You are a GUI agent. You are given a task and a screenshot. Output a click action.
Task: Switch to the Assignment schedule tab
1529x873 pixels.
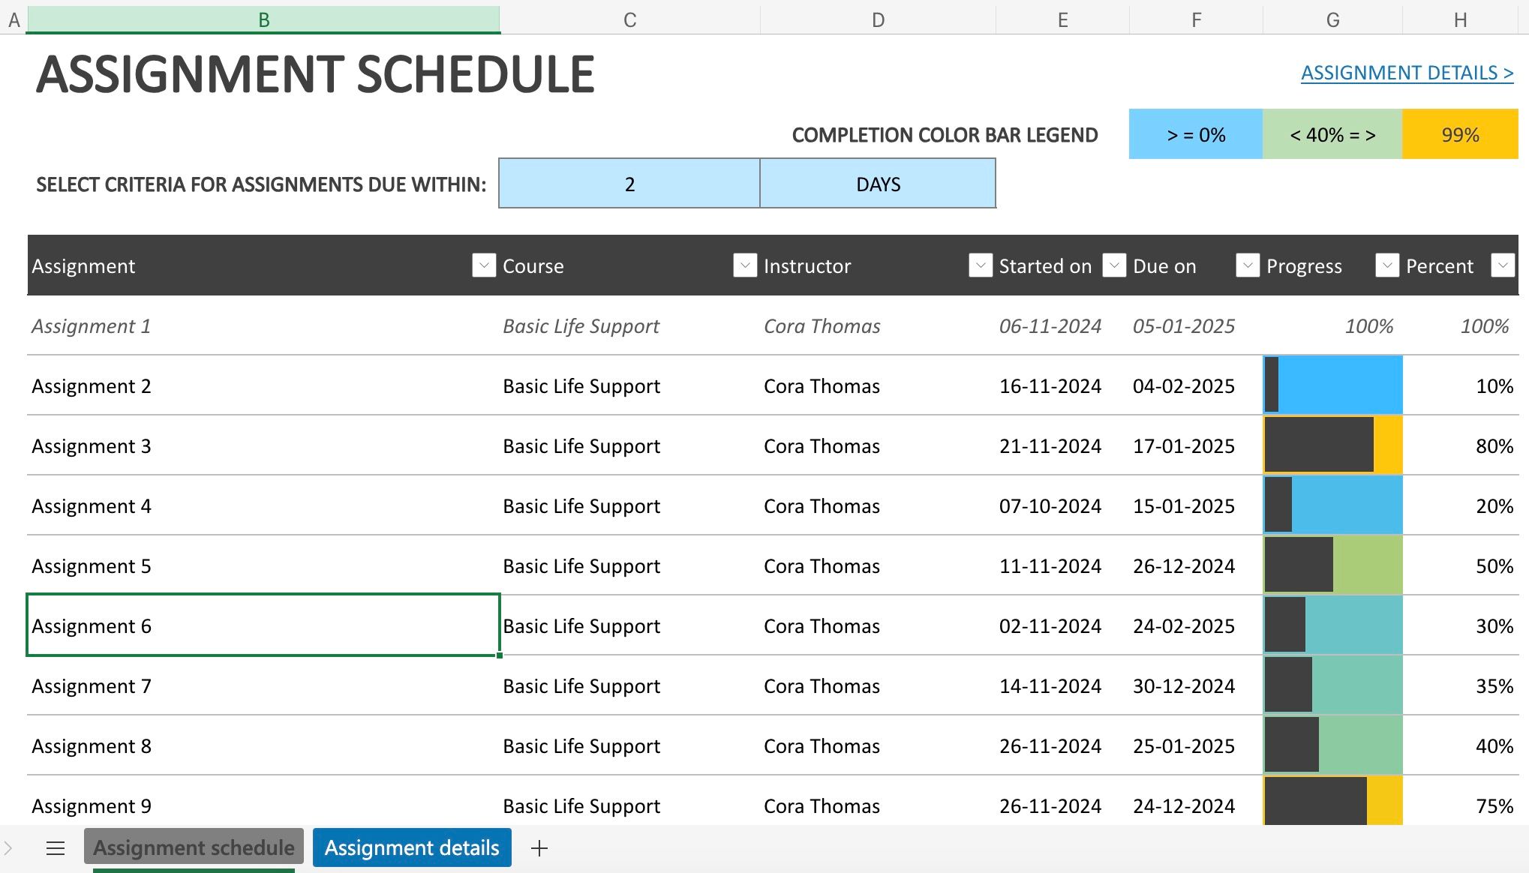pyautogui.click(x=194, y=847)
